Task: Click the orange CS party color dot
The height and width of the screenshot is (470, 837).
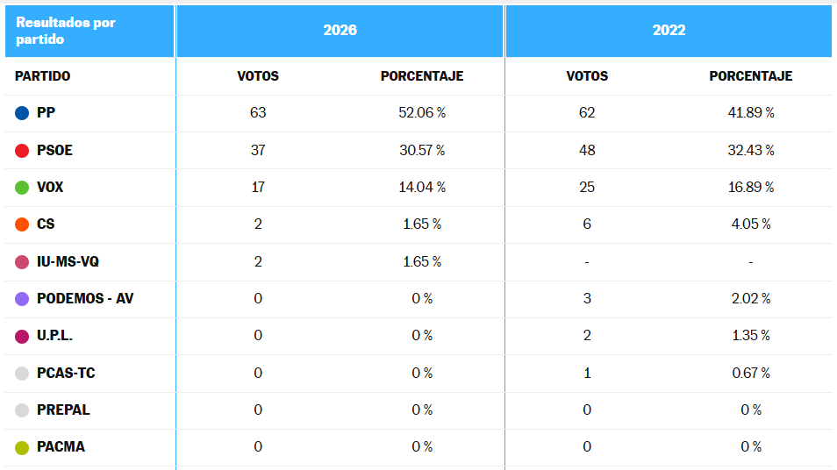Action: 23,224
